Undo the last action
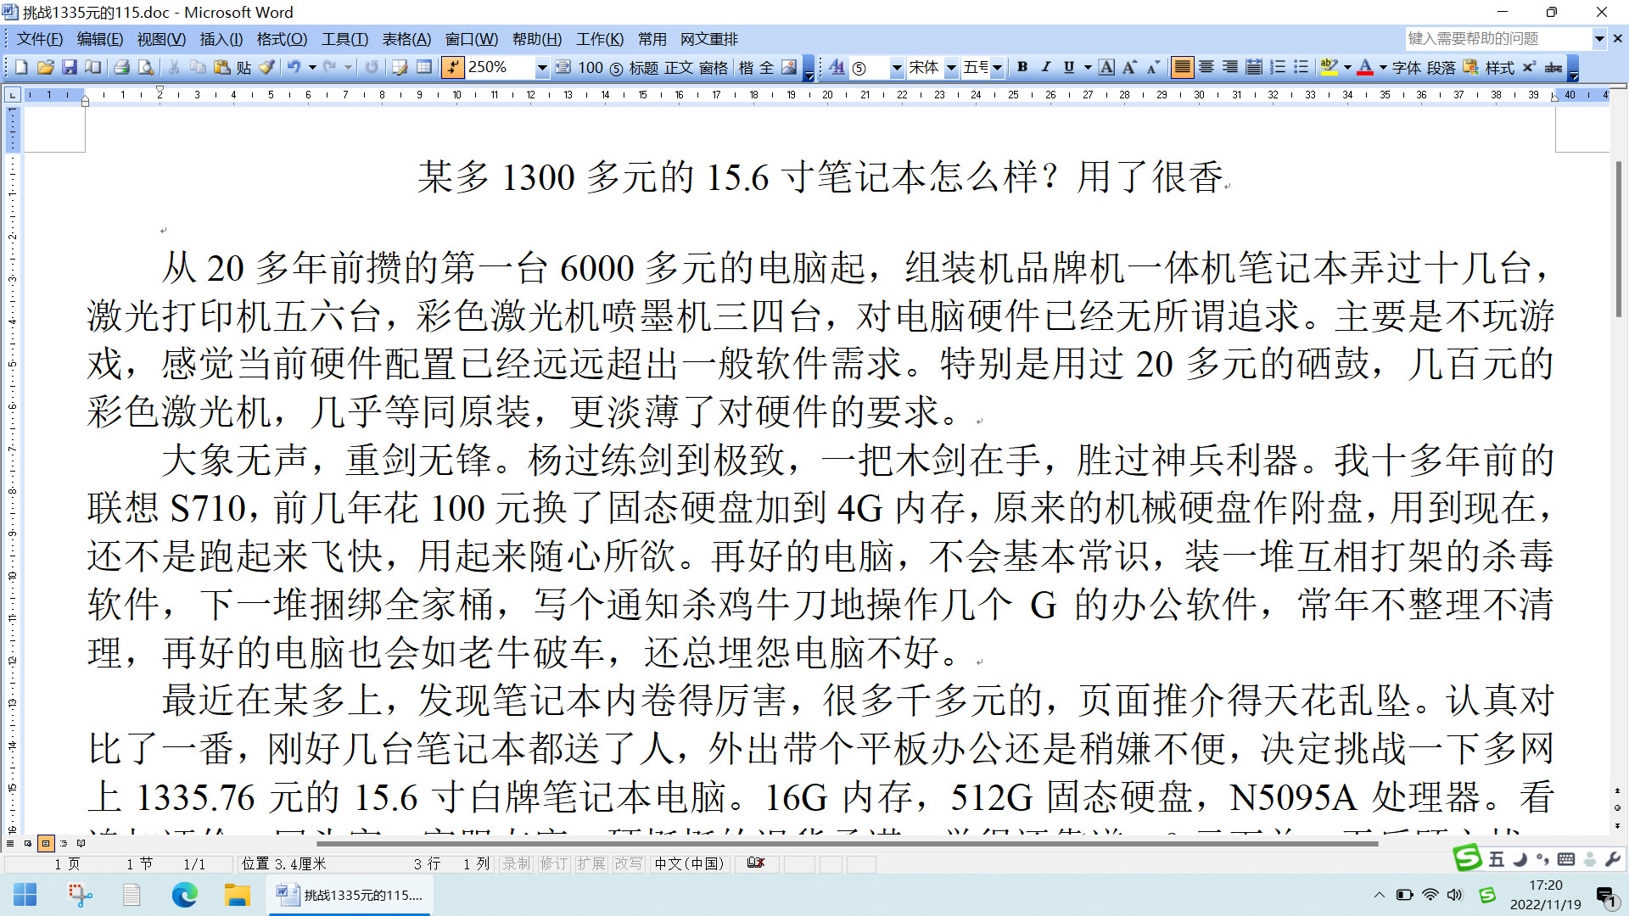Screen dimensions: 1629x916 pyautogui.click(x=296, y=68)
